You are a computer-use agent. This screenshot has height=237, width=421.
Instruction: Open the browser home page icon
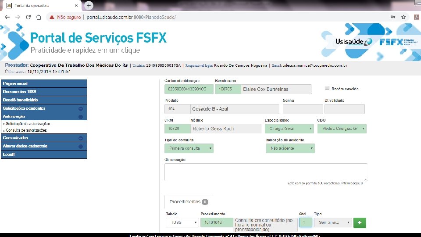click(x=39, y=17)
